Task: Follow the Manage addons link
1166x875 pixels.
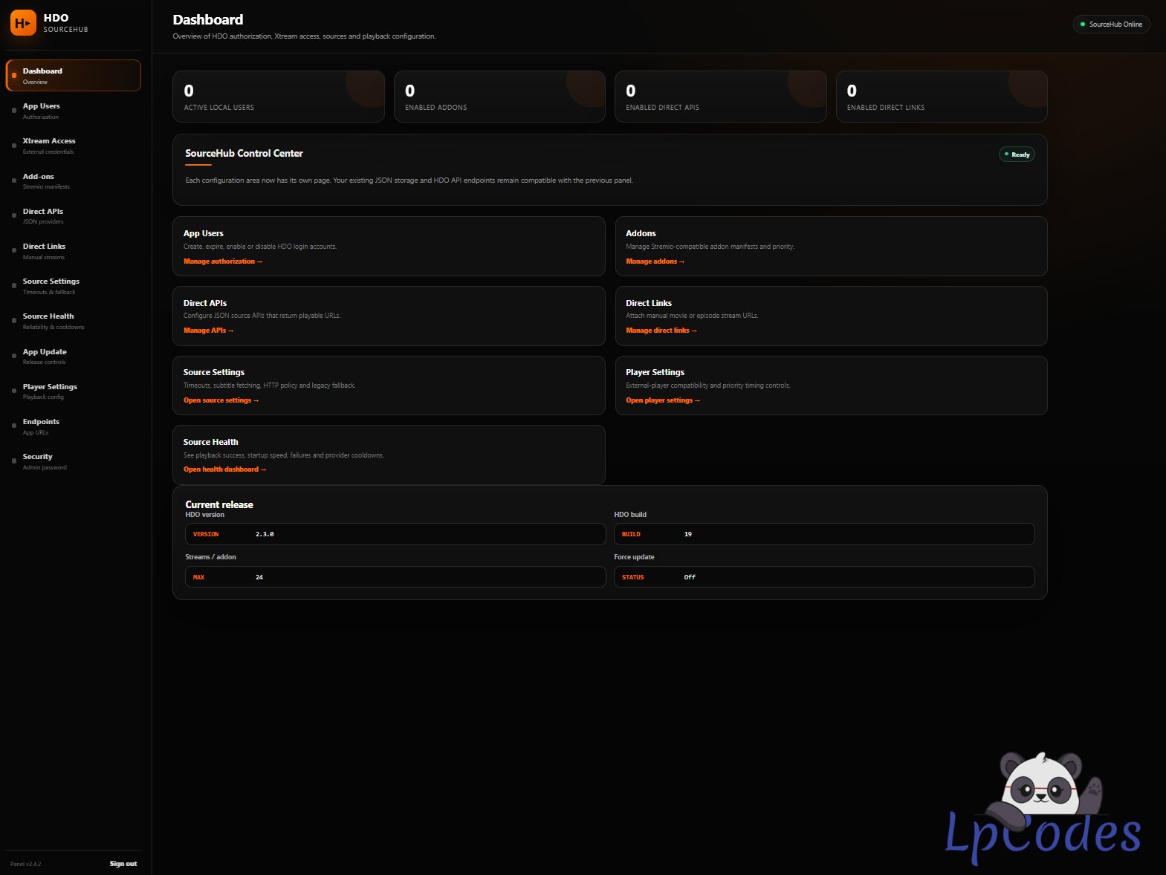Action: pos(655,261)
